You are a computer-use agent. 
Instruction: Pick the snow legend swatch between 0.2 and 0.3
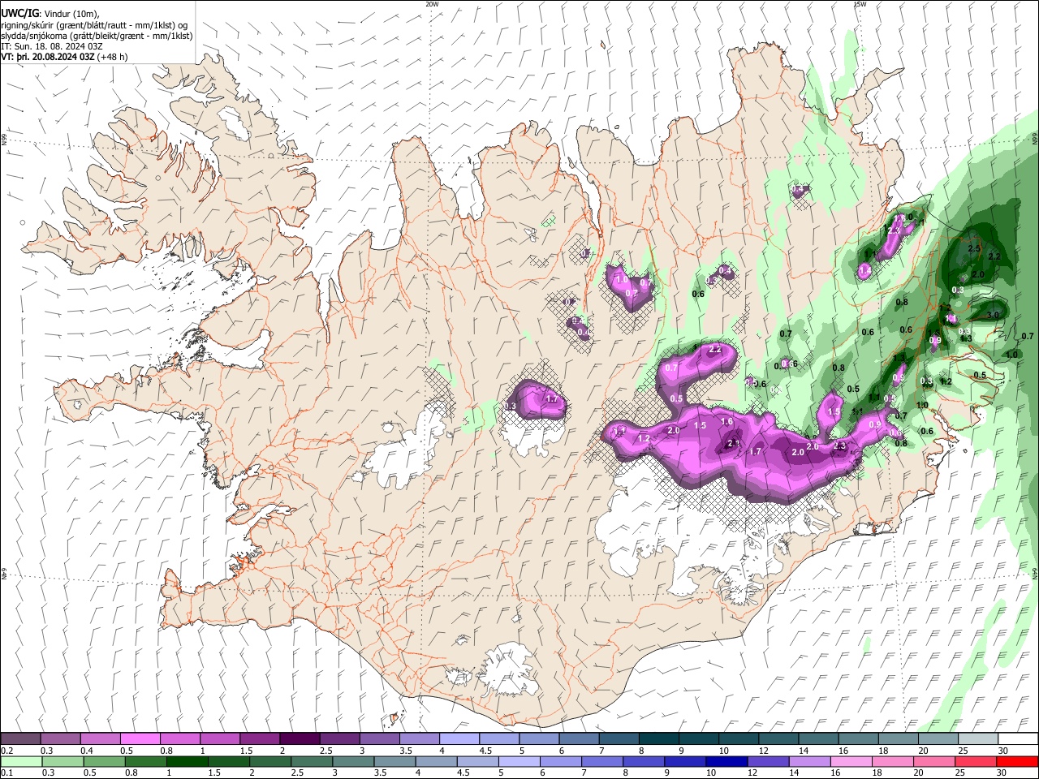[x=21, y=738]
